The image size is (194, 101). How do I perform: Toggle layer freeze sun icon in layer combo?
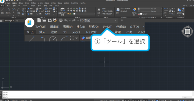(x=70, y=14)
